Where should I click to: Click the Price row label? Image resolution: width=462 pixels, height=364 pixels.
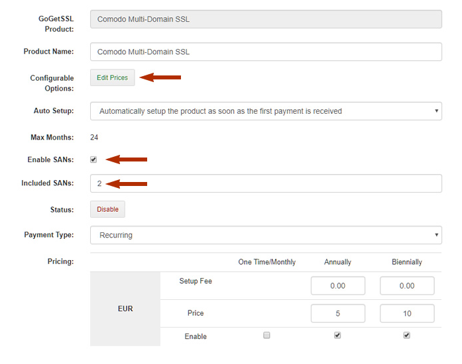tap(196, 313)
